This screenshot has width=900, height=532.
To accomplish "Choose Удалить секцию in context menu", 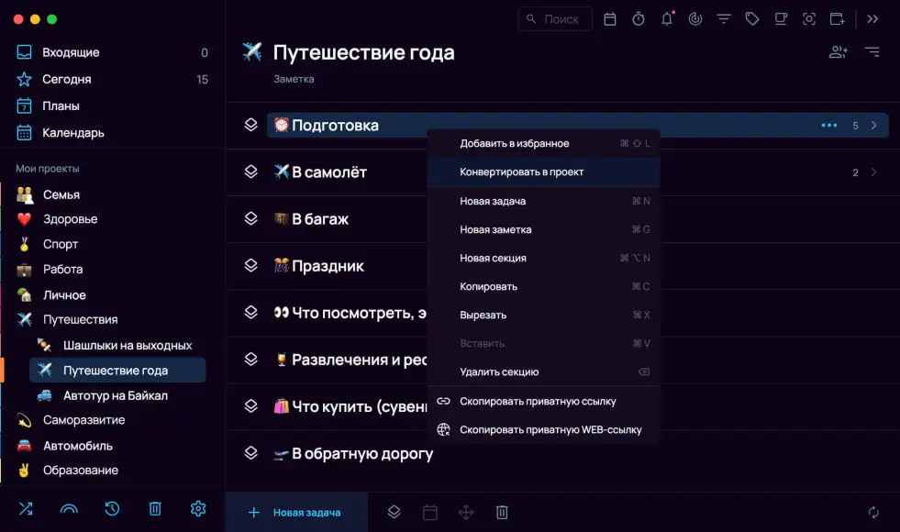I will 499,372.
